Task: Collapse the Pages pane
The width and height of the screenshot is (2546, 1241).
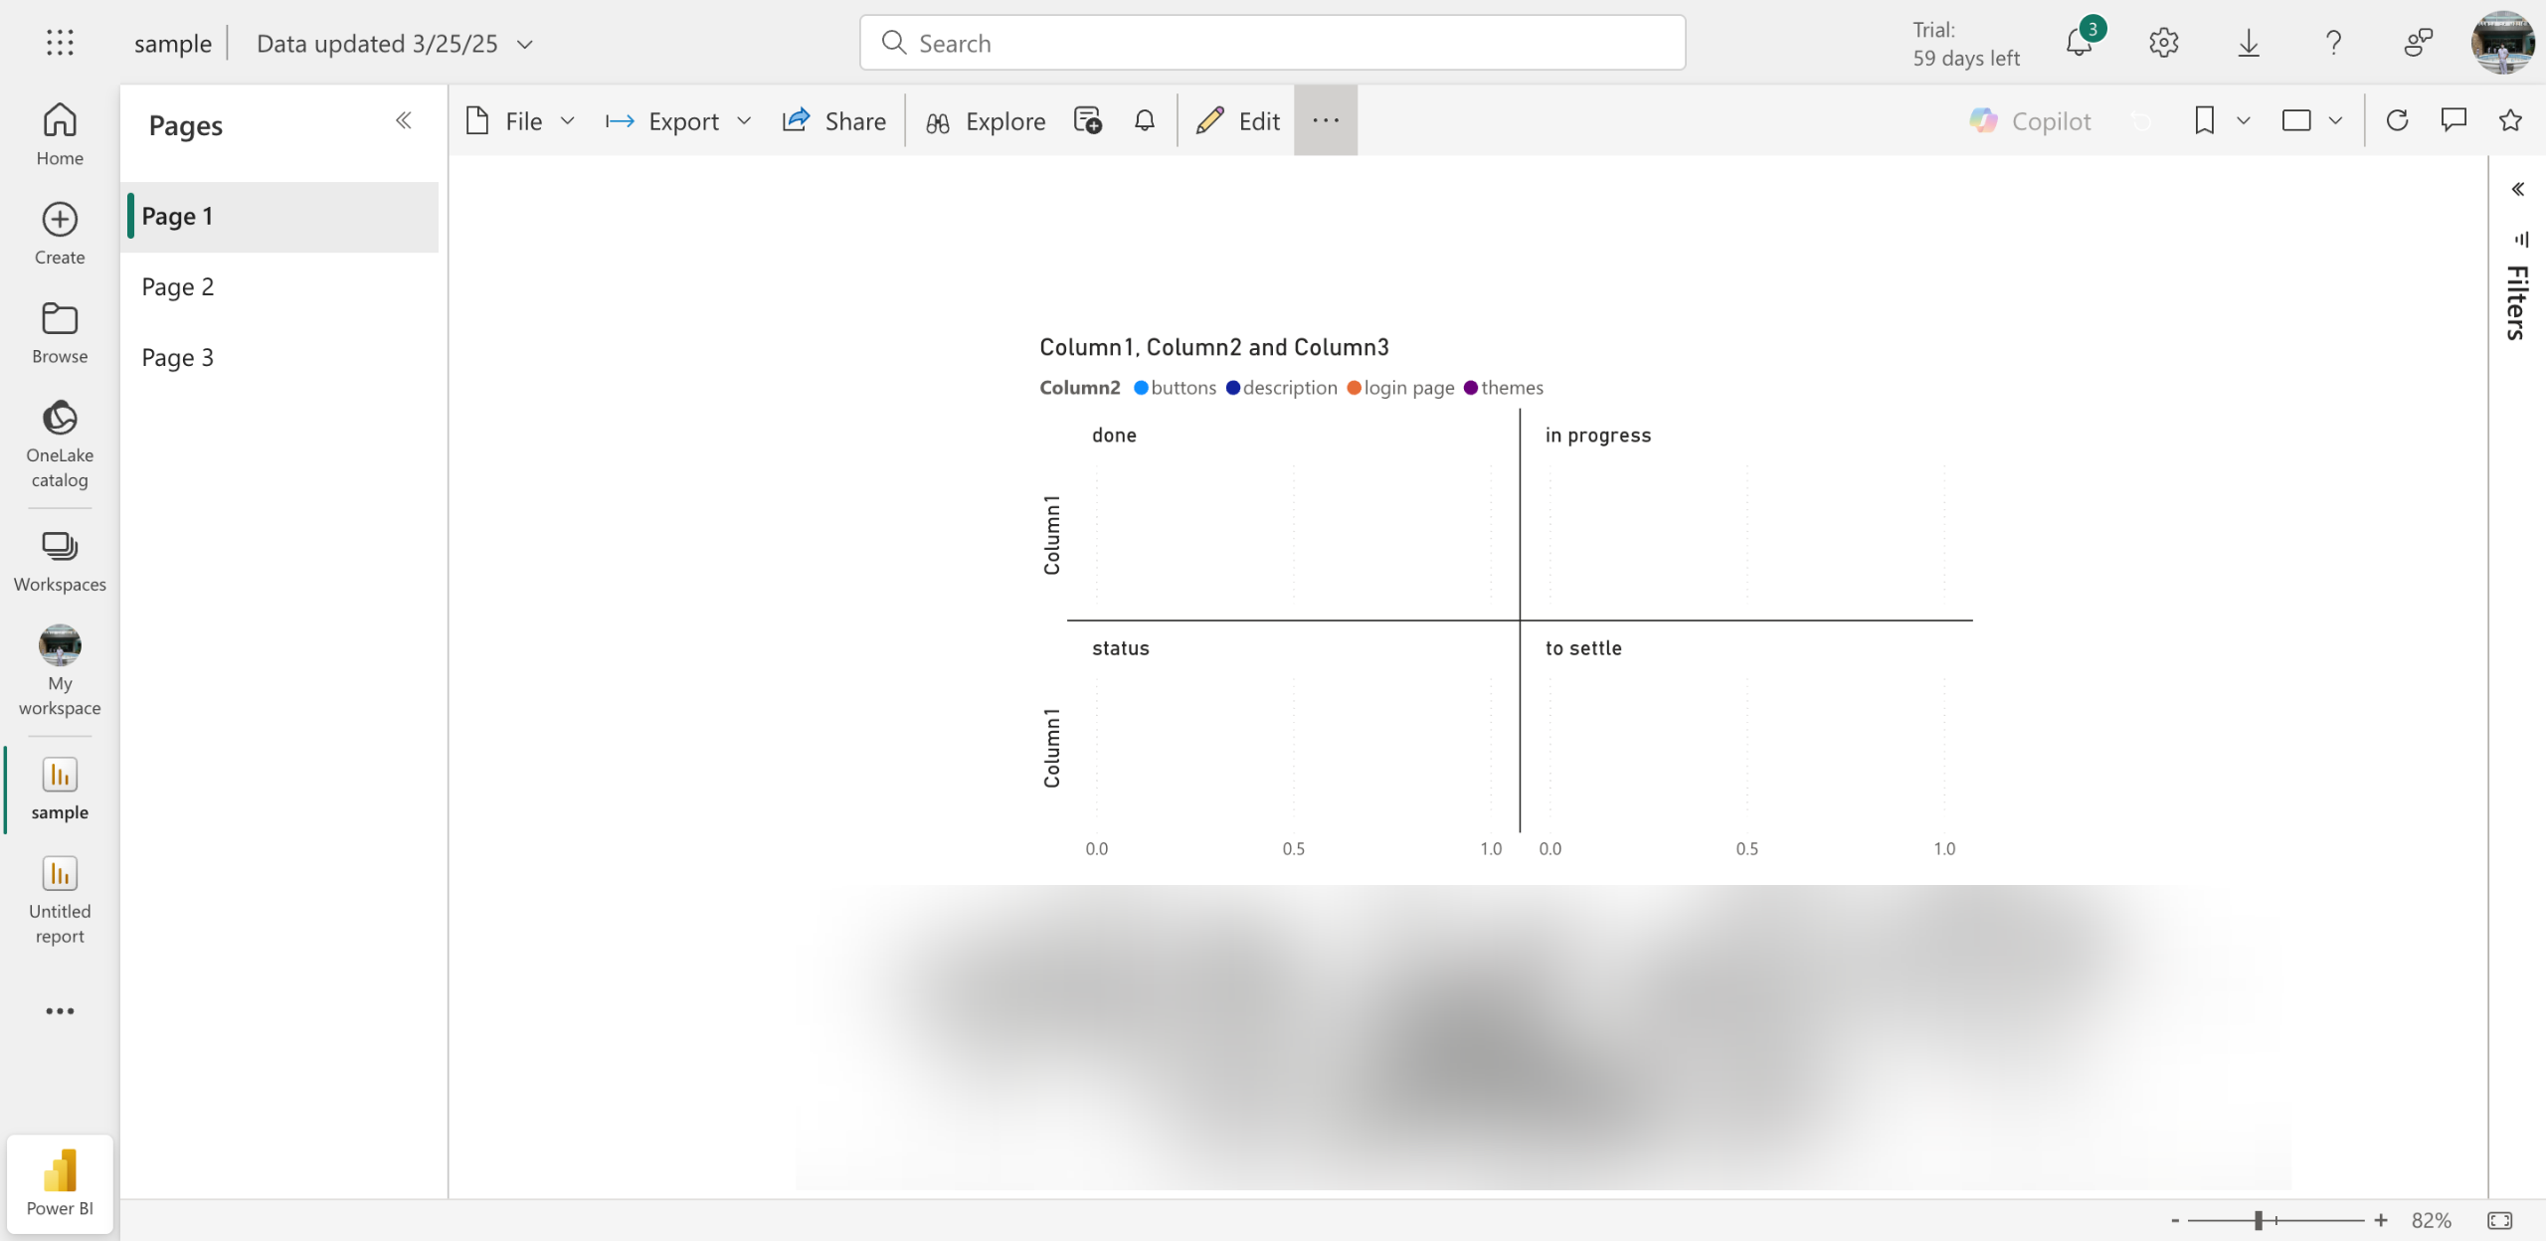Action: point(403,120)
